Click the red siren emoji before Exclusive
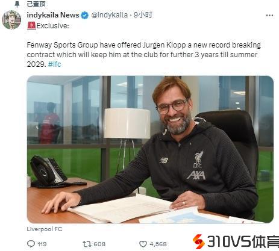The image size is (279, 251). (31, 26)
